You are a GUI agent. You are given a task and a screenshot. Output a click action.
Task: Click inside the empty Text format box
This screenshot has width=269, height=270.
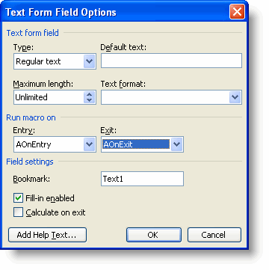(x=165, y=97)
